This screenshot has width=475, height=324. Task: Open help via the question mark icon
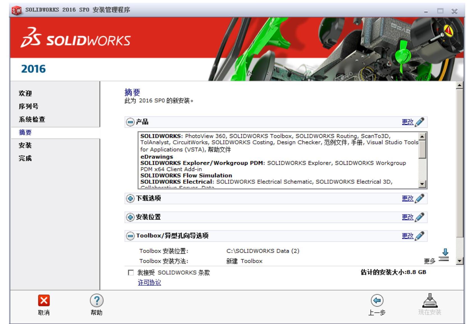coord(97,300)
